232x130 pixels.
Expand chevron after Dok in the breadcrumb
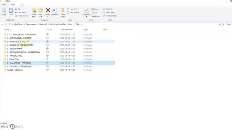(x=81, y=24)
